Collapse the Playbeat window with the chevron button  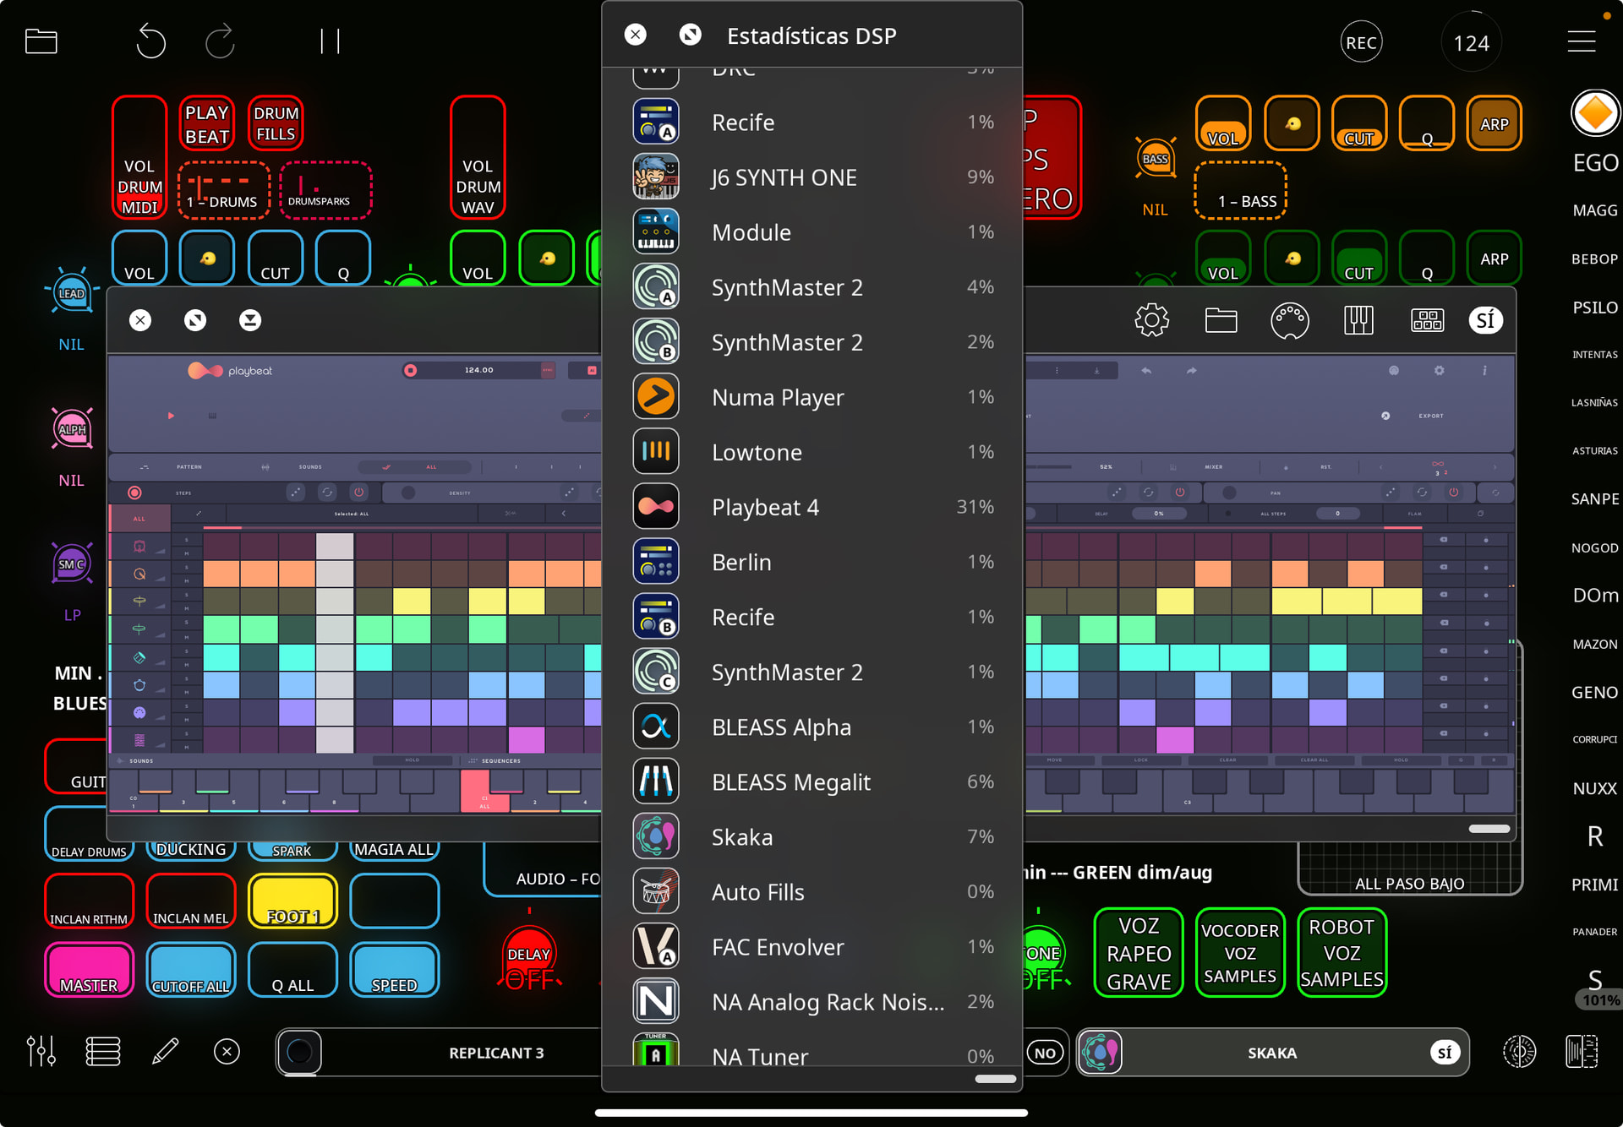pyautogui.click(x=250, y=320)
